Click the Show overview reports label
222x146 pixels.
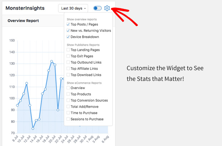click(82, 19)
